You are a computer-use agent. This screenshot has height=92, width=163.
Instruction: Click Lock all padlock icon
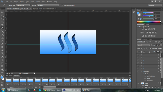pyautogui.click(x=150, y=52)
